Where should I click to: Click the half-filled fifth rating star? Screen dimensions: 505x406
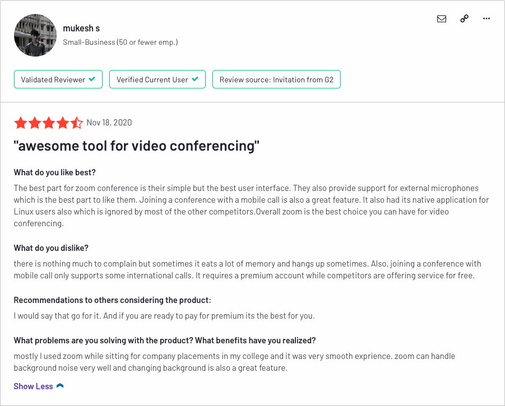tap(77, 123)
